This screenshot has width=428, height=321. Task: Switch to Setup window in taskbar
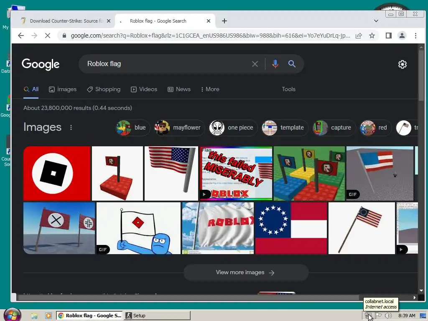157,316
